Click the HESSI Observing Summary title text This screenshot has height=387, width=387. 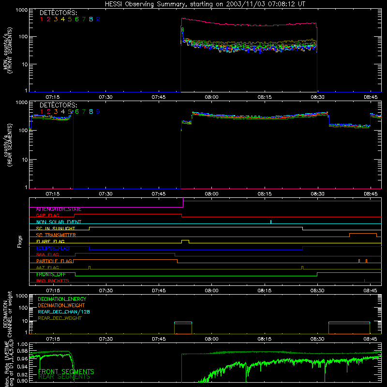point(205,4)
